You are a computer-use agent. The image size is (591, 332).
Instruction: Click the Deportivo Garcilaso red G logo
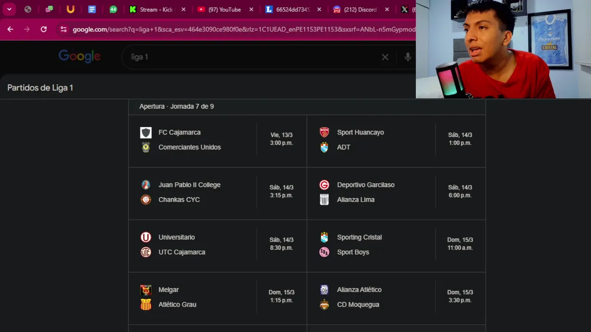325,185
